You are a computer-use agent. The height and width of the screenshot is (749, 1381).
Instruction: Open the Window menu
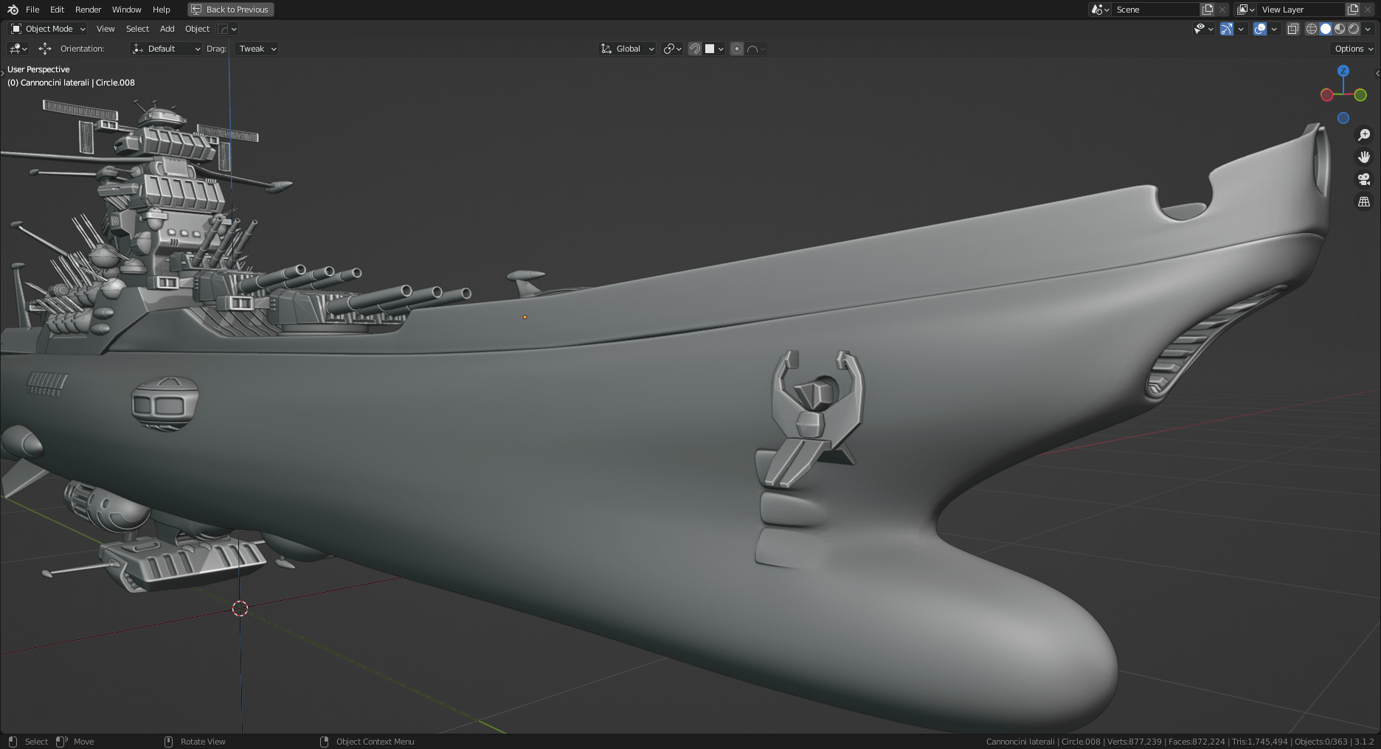click(126, 10)
